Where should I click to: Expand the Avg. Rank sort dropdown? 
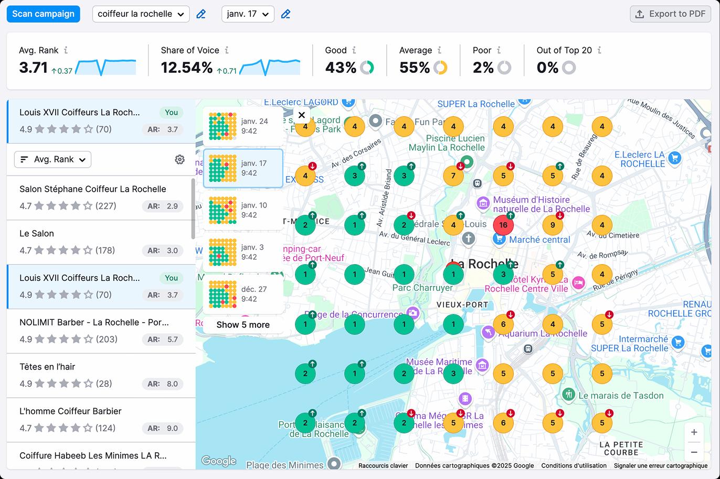(x=52, y=159)
